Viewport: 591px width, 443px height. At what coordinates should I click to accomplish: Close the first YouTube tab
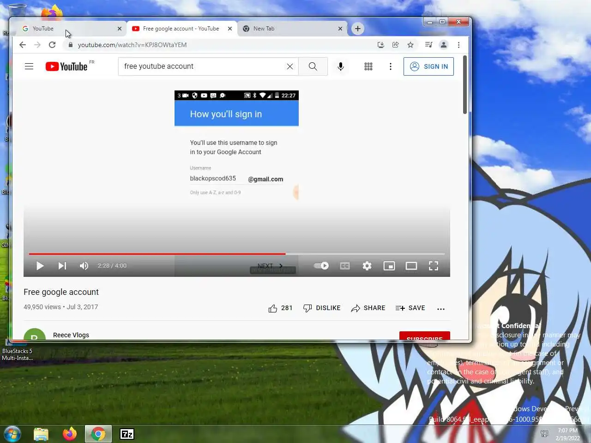pyautogui.click(x=120, y=29)
